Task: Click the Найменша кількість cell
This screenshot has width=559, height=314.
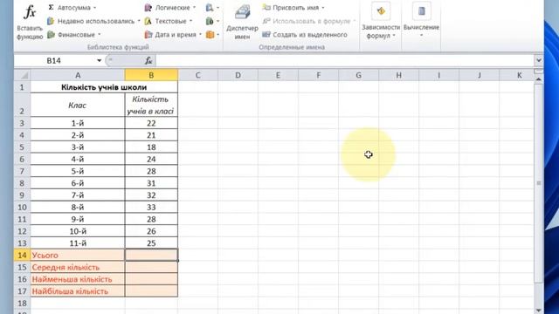Action: (x=78, y=279)
